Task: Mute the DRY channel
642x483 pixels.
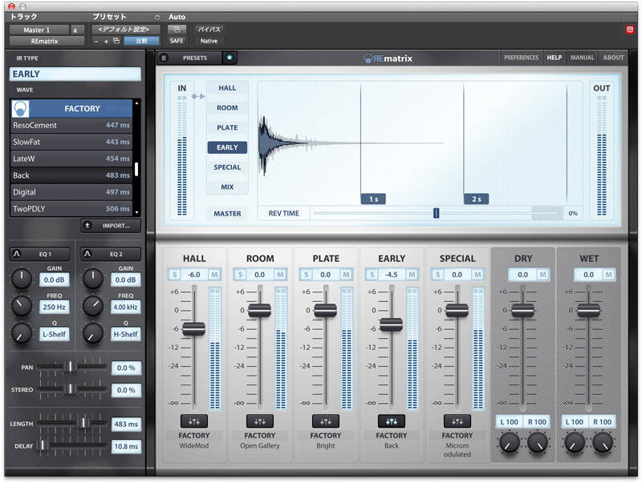Action: tap(543, 275)
